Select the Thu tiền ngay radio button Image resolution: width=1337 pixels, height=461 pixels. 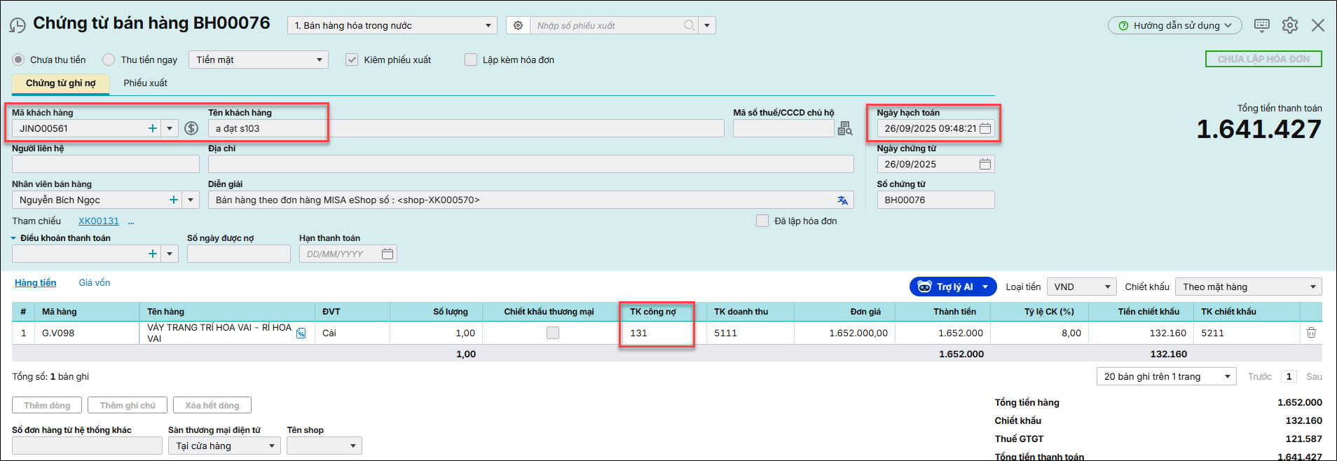[x=109, y=60]
